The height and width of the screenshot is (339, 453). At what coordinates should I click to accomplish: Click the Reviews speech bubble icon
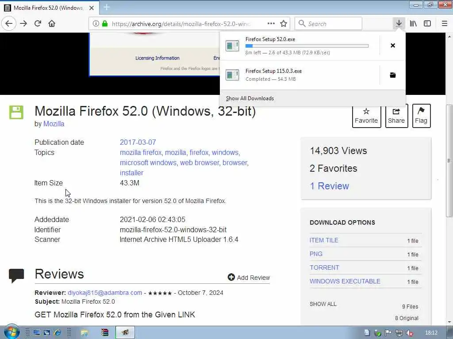pyautogui.click(x=16, y=276)
